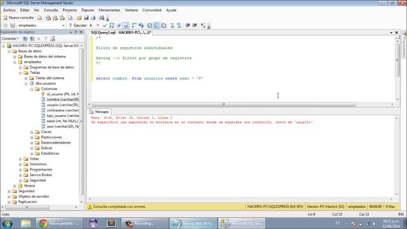Click 'Consulta completada con errores' status text
The width and height of the screenshot is (407, 229).
119,207
